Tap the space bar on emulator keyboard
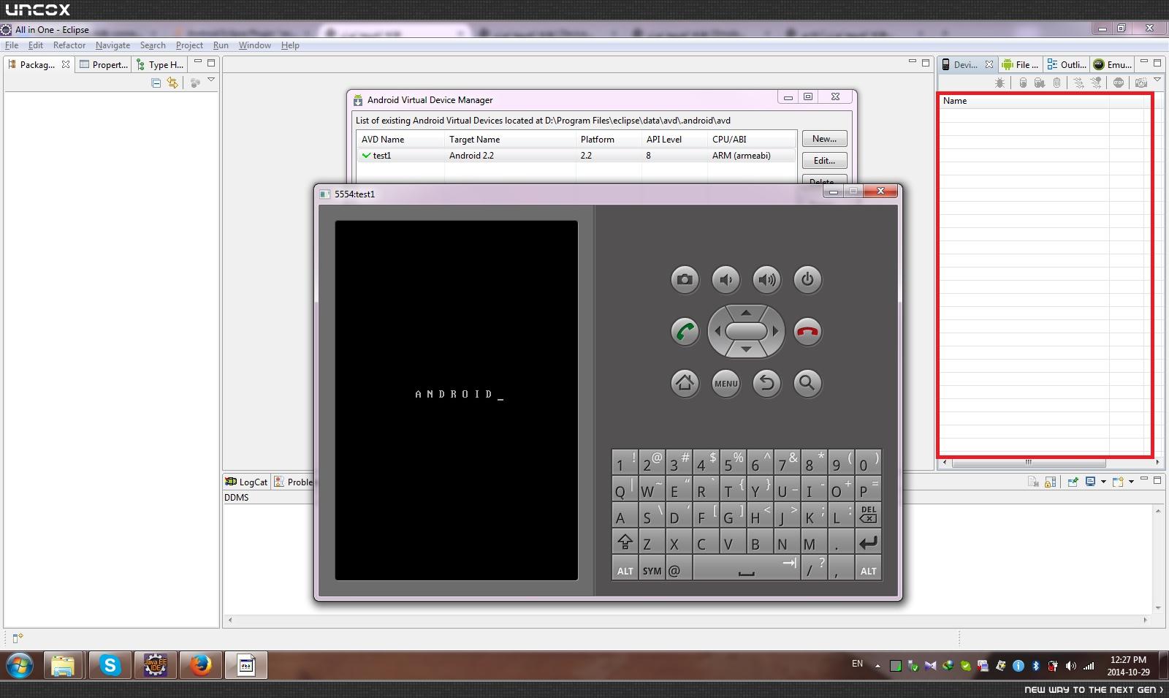This screenshot has width=1169, height=698. [x=746, y=569]
